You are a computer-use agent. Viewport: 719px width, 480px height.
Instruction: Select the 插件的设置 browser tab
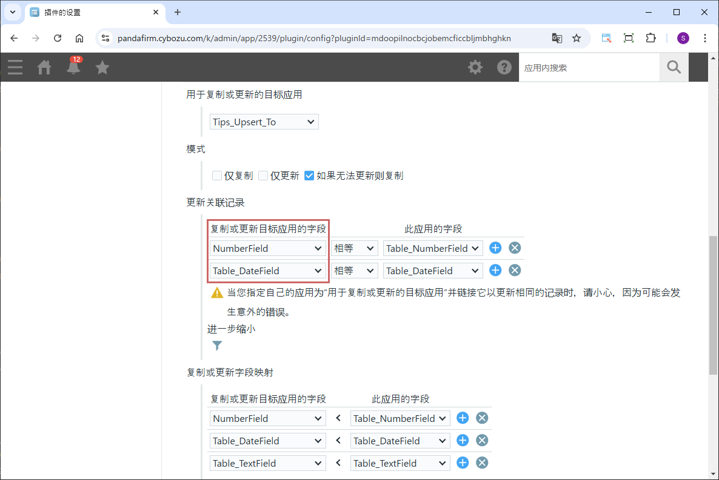(91, 12)
